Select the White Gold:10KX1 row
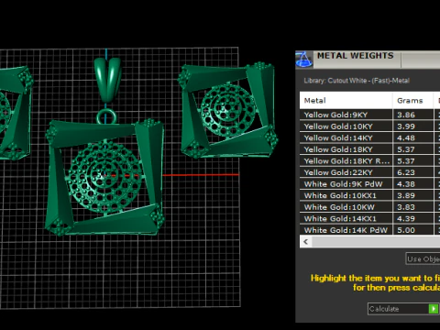 pyautogui.click(x=369, y=195)
